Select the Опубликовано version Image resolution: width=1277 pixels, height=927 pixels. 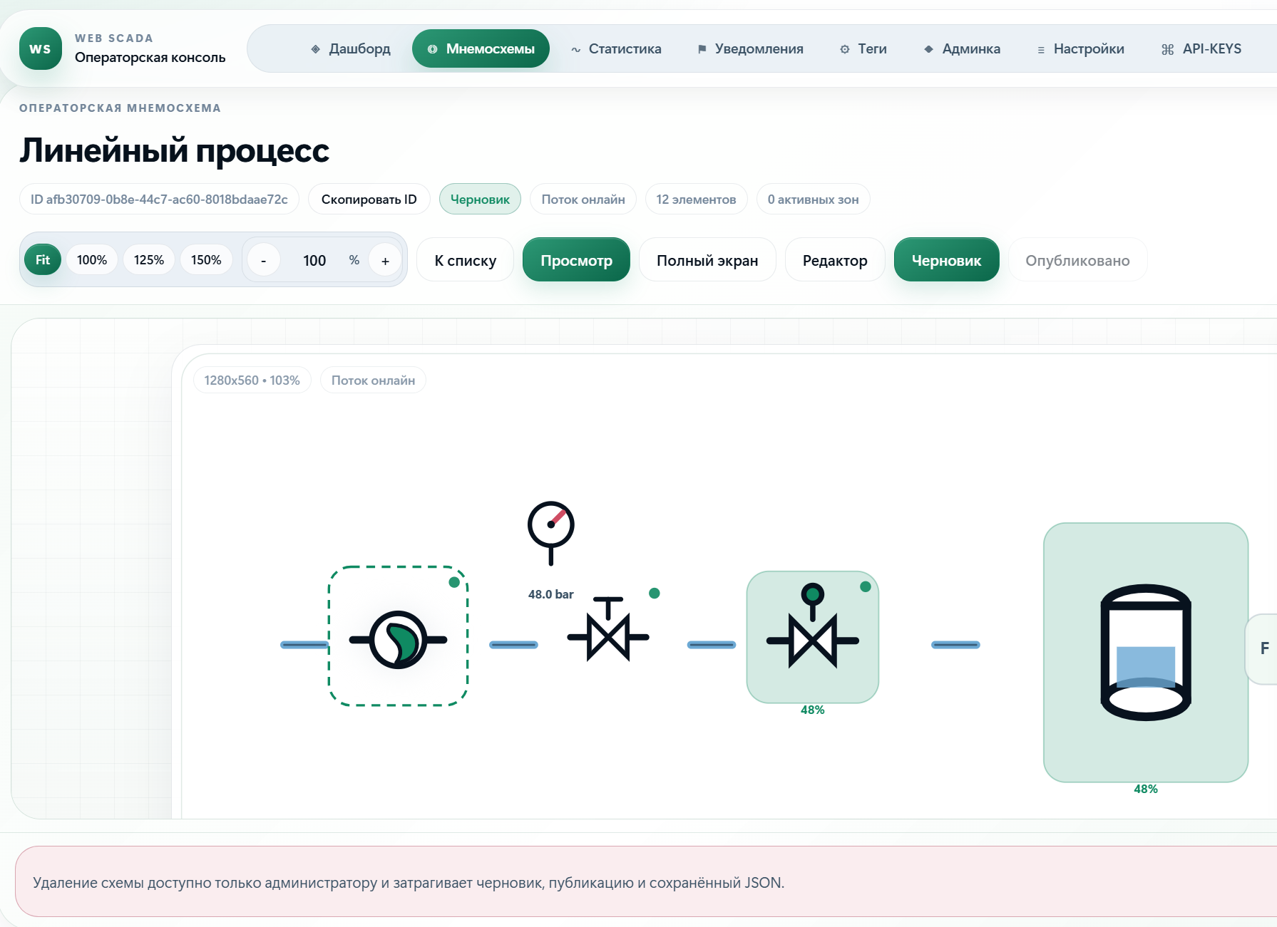coord(1077,260)
